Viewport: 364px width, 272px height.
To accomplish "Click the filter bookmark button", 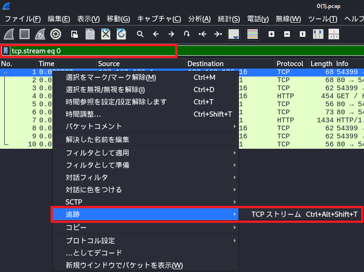I will point(6,51).
